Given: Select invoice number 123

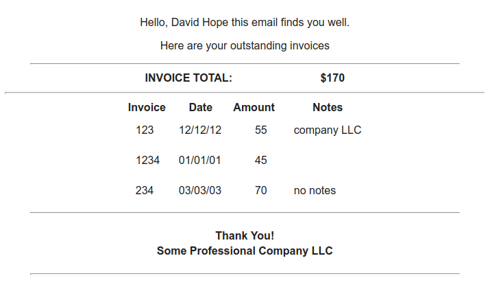Looking at the screenshot, I should 145,130.
